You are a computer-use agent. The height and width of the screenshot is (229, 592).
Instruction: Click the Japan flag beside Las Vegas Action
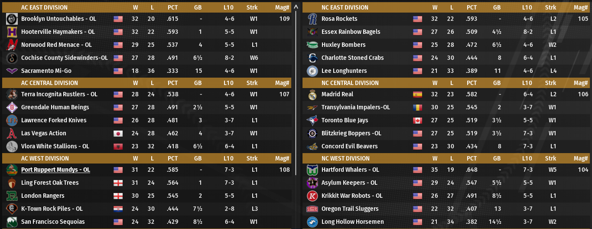click(118, 134)
